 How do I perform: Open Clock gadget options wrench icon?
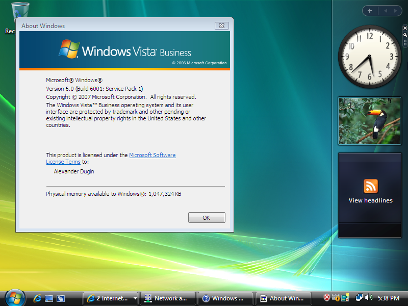coord(405,35)
